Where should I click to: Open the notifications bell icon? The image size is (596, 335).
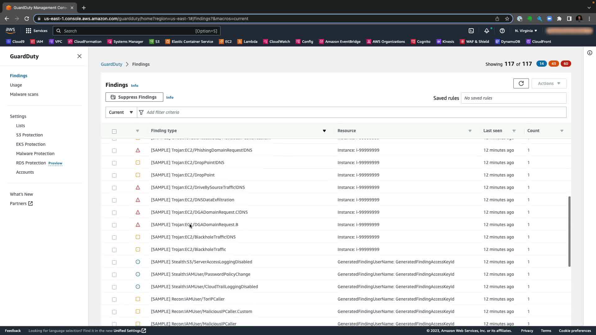pyautogui.click(x=486, y=31)
